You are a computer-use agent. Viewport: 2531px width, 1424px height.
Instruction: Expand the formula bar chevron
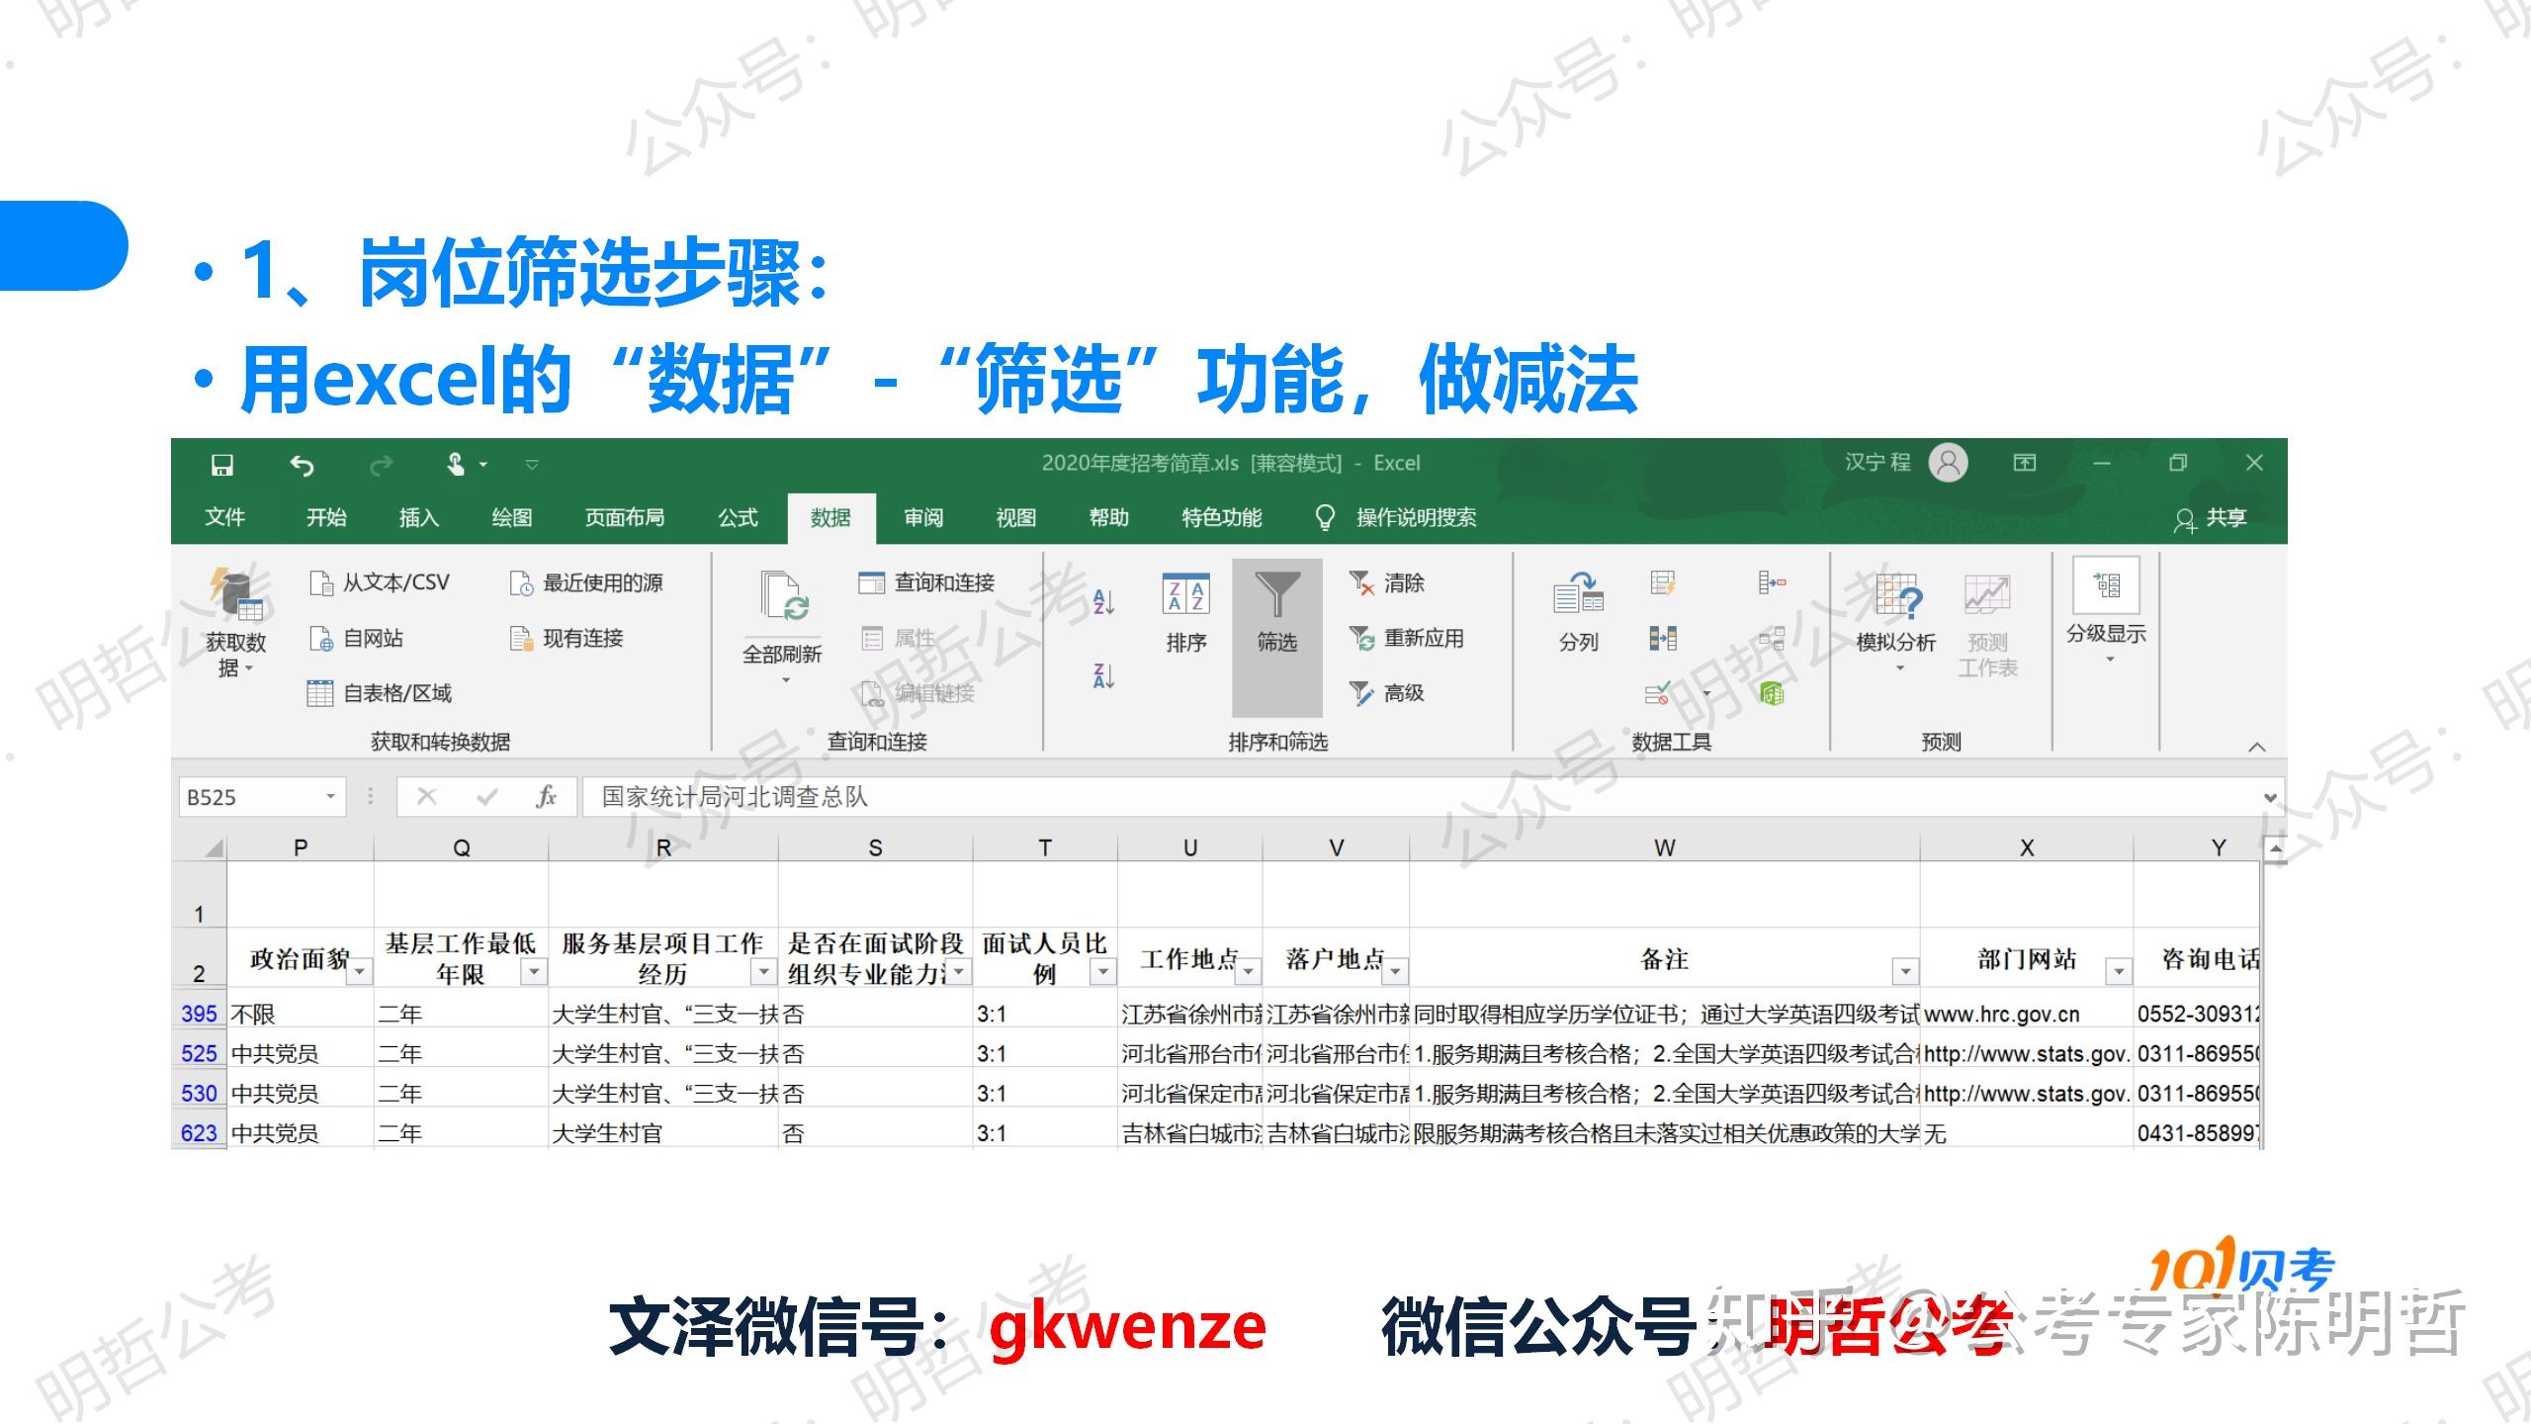(x=2270, y=797)
